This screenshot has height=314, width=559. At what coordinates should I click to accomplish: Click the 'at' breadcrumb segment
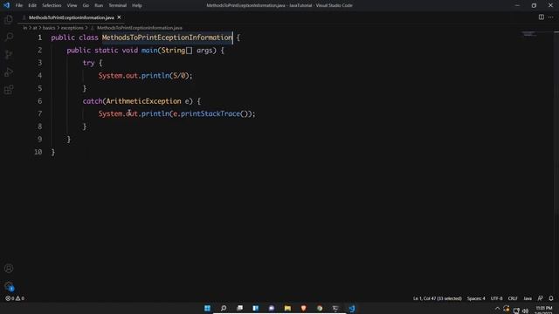coord(35,28)
